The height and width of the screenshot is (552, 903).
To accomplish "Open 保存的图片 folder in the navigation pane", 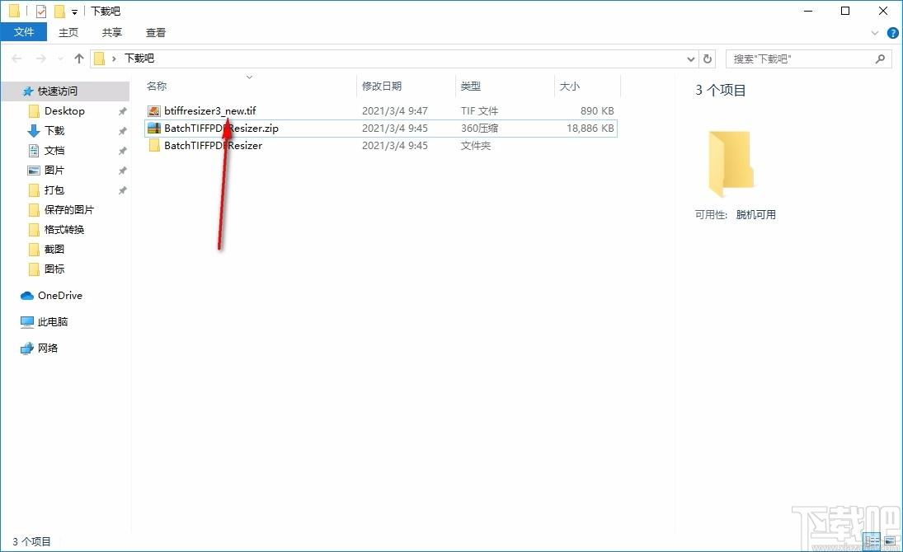I will pos(68,209).
